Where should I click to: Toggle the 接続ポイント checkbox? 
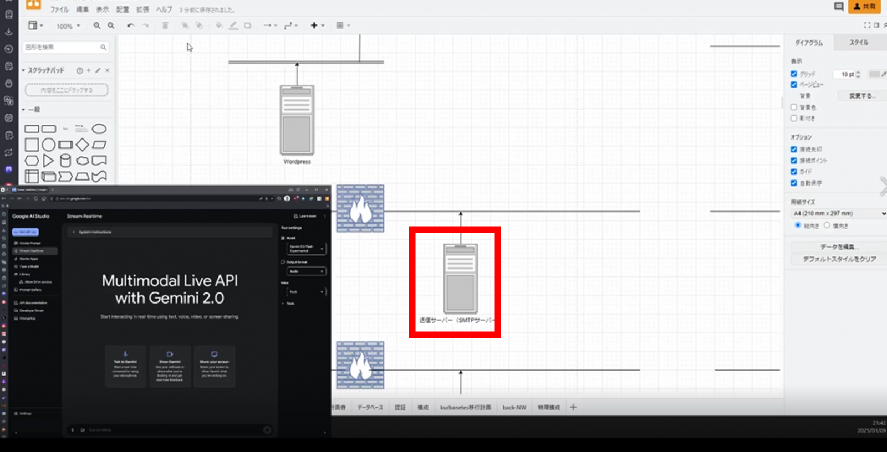[794, 161]
